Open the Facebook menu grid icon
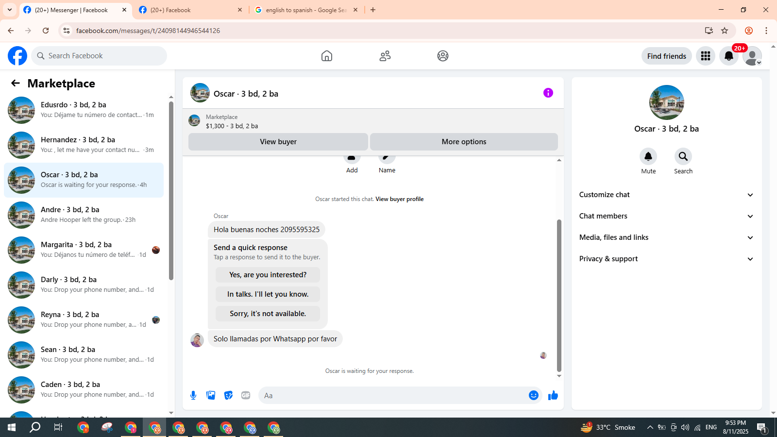Screen dimensions: 777x437 coord(706,56)
